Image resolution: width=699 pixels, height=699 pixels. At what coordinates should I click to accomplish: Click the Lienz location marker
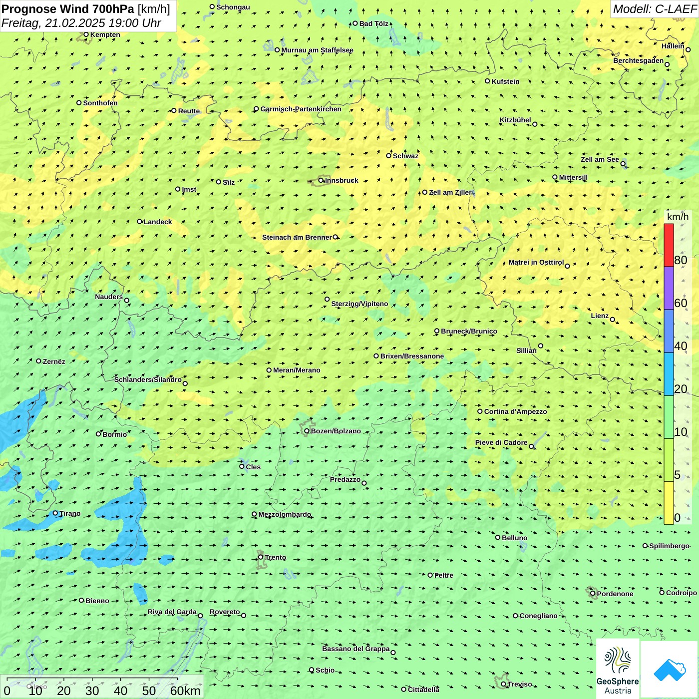[613, 320]
